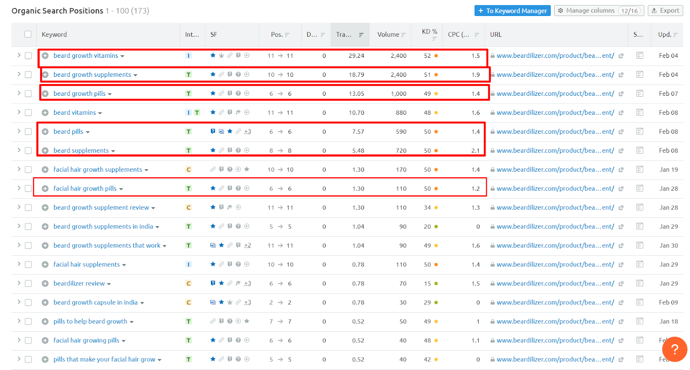This screenshot has width=690, height=370.
Task: Click the To Keyword Manager button
Action: pyautogui.click(x=512, y=11)
